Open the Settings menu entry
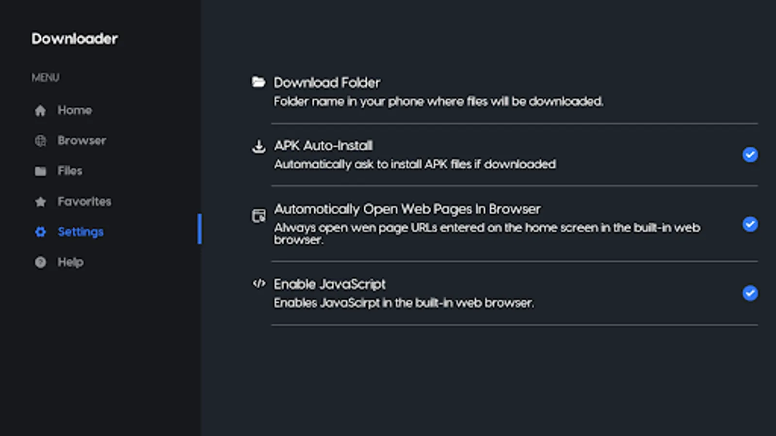 (81, 232)
